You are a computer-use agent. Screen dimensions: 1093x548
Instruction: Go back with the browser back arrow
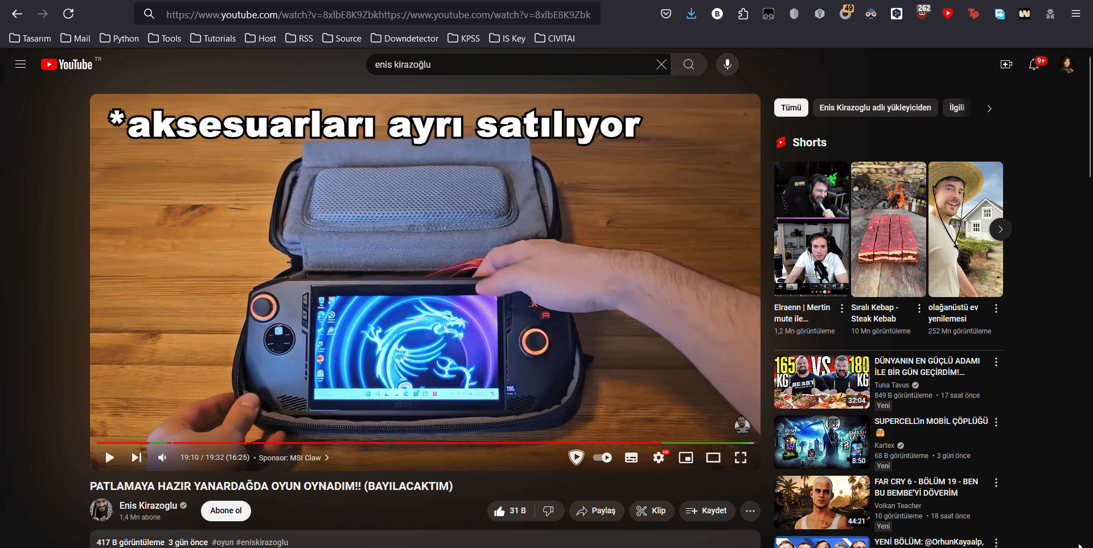tap(17, 14)
